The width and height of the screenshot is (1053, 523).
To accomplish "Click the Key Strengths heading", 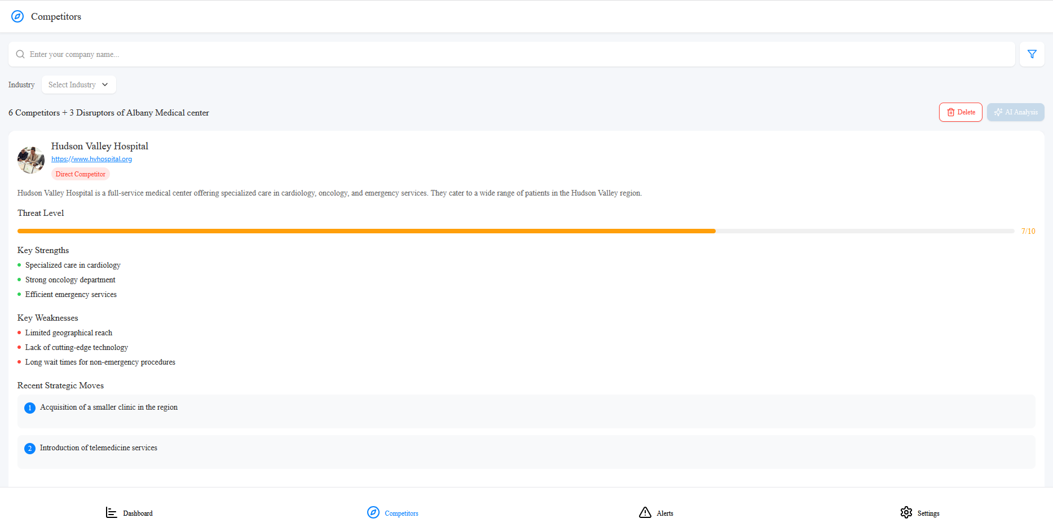I will point(43,250).
